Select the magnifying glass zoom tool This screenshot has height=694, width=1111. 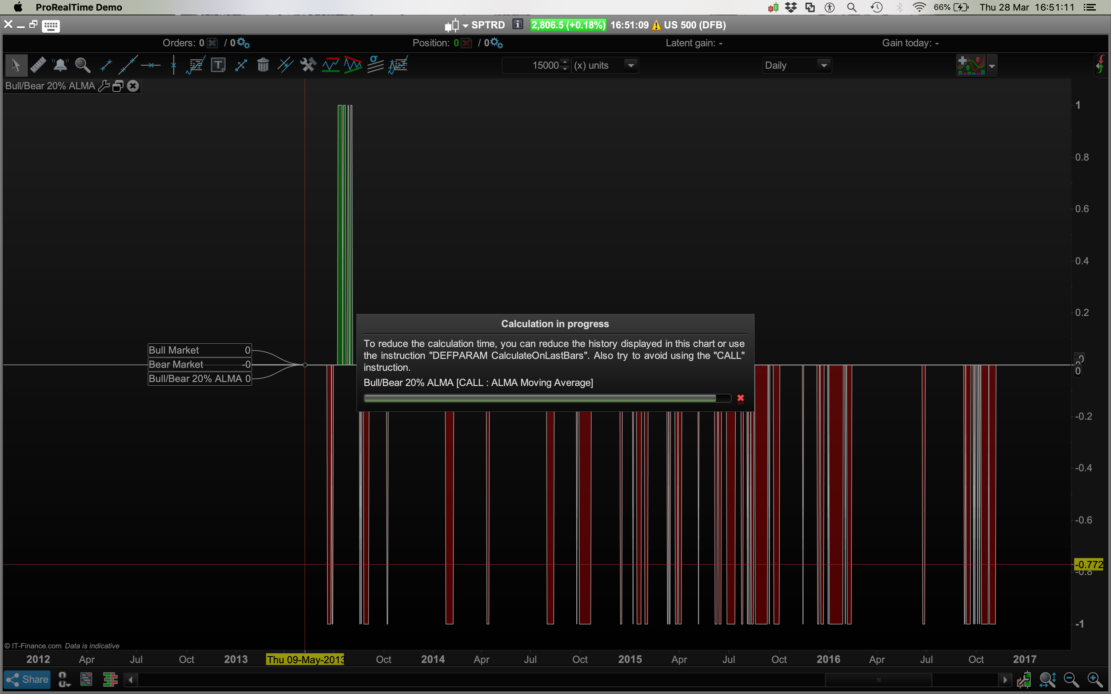pos(83,65)
